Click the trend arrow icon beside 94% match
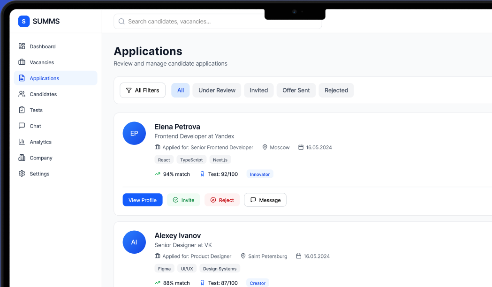 click(x=158, y=174)
